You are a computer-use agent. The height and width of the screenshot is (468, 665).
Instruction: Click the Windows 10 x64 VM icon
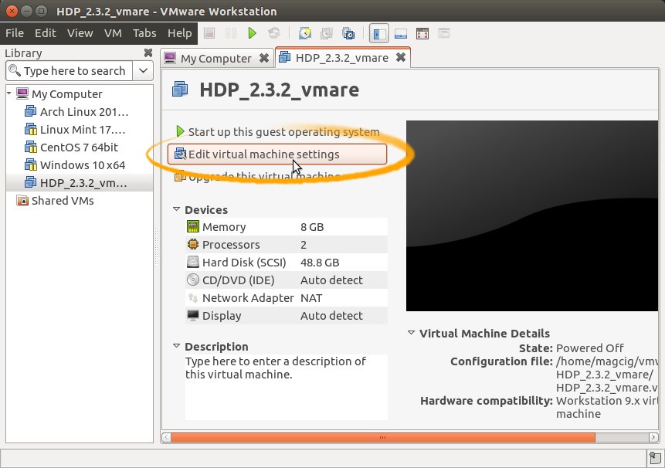point(31,165)
